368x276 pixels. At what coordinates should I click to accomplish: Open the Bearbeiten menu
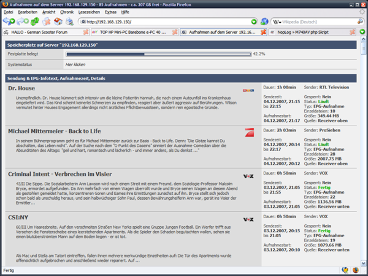pos(28,12)
